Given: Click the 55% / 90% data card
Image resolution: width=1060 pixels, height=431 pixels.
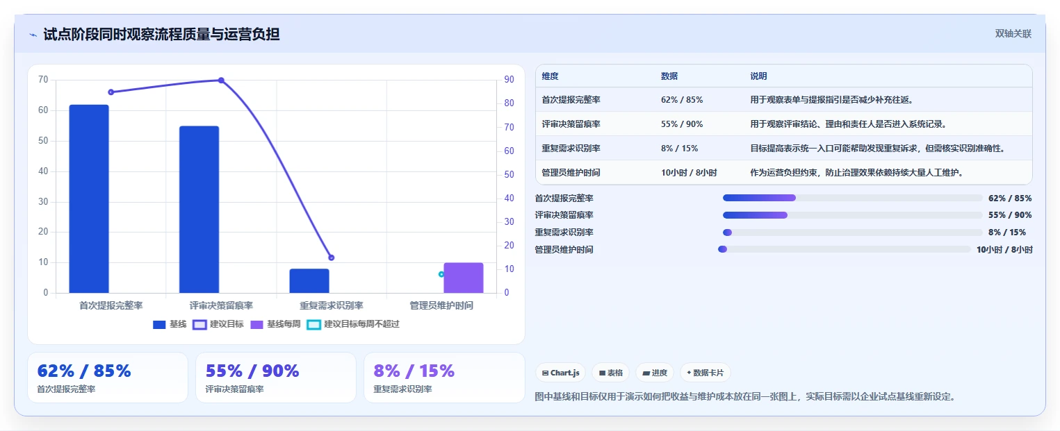Looking at the screenshot, I should (x=276, y=378).
